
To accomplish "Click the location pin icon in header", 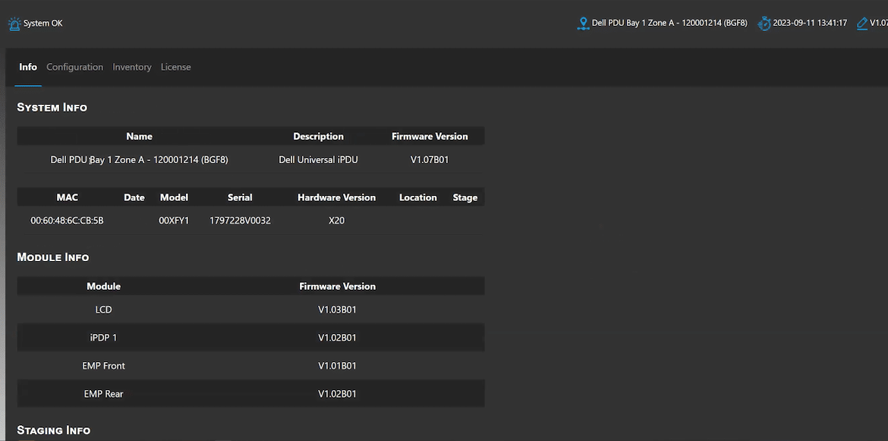I will click(x=583, y=24).
